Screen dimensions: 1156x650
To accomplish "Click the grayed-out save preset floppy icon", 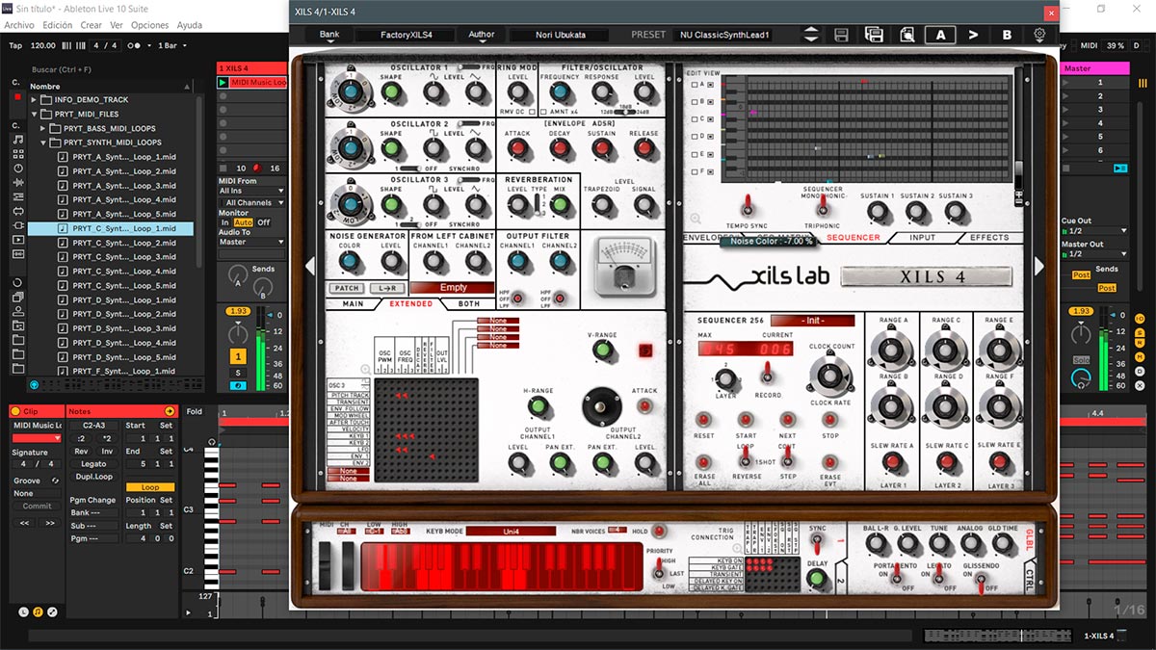I will pyautogui.click(x=841, y=35).
